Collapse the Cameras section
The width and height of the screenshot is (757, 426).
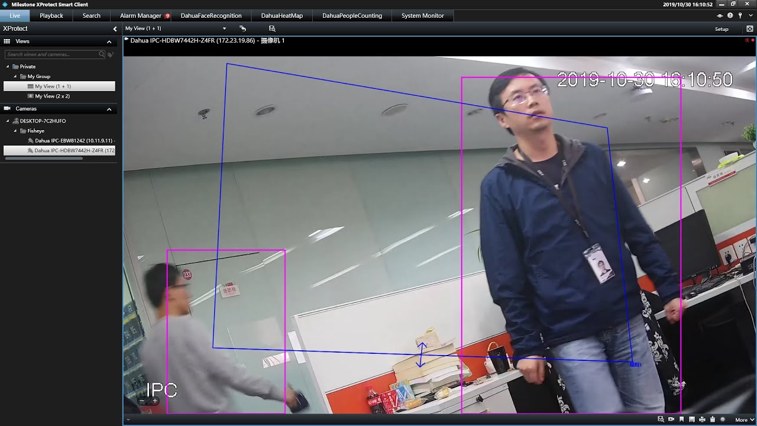(x=109, y=109)
